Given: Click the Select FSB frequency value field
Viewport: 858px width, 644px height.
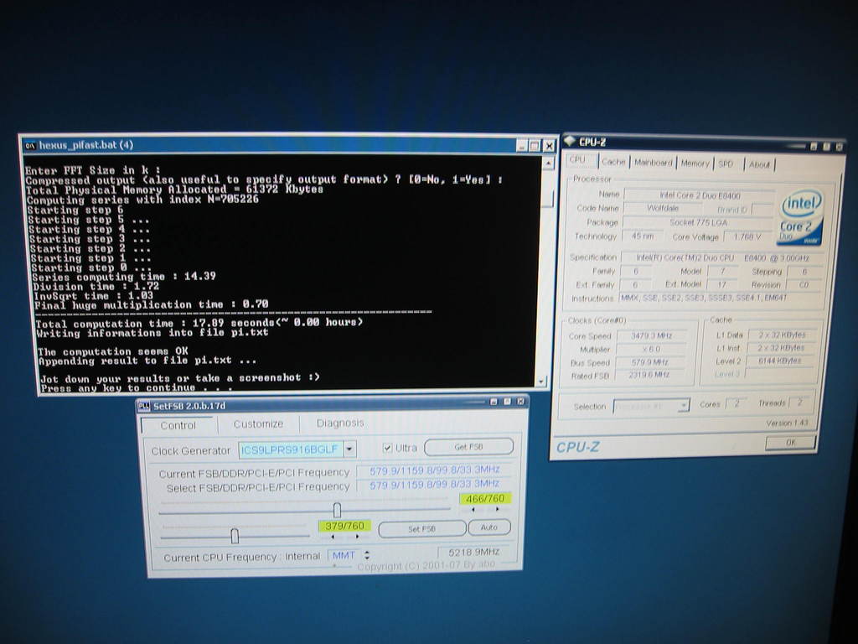Looking at the screenshot, I should [435, 484].
